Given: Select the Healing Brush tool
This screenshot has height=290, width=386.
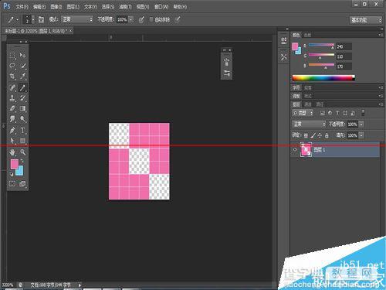Looking at the screenshot, I should click(12, 87).
